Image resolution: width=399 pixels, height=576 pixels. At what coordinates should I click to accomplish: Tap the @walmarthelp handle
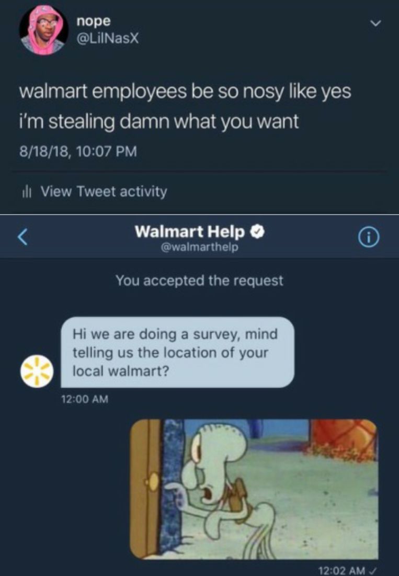[x=200, y=247]
